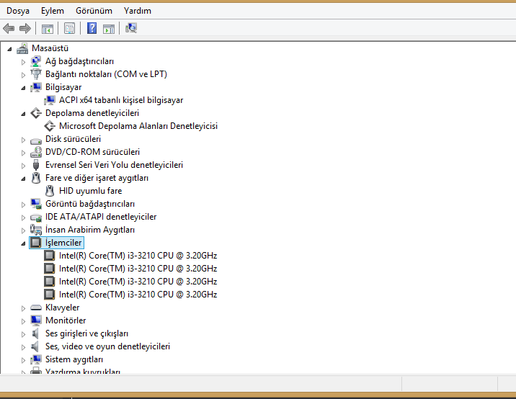Image resolution: width=516 pixels, height=399 pixels.
Task: Click the Sistem aygıtları icon
Action: pos(36,359)
